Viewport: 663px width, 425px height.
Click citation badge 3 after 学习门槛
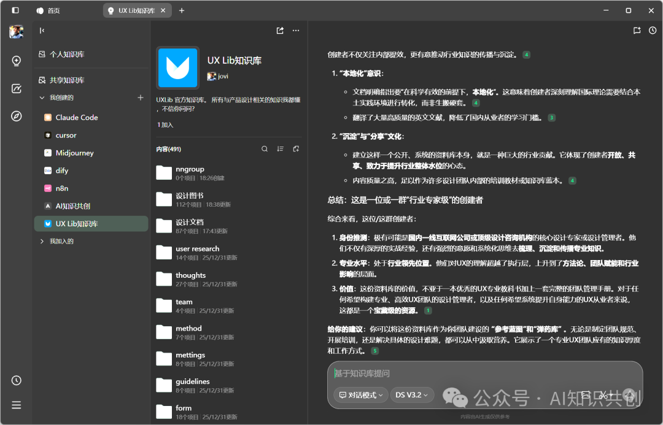click(551, 118)
